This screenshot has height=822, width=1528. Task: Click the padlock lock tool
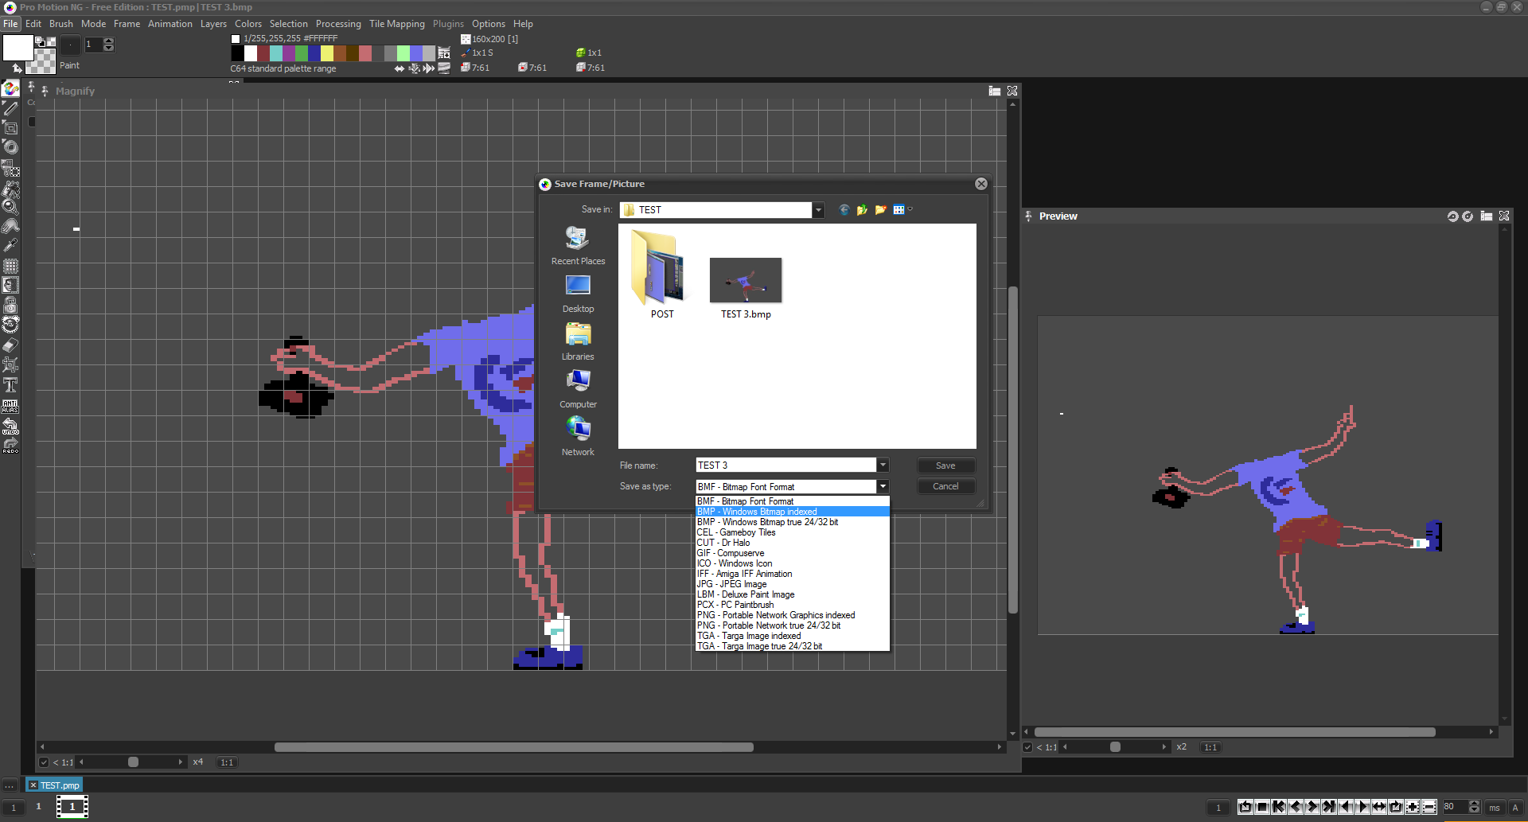click(10, 305)
